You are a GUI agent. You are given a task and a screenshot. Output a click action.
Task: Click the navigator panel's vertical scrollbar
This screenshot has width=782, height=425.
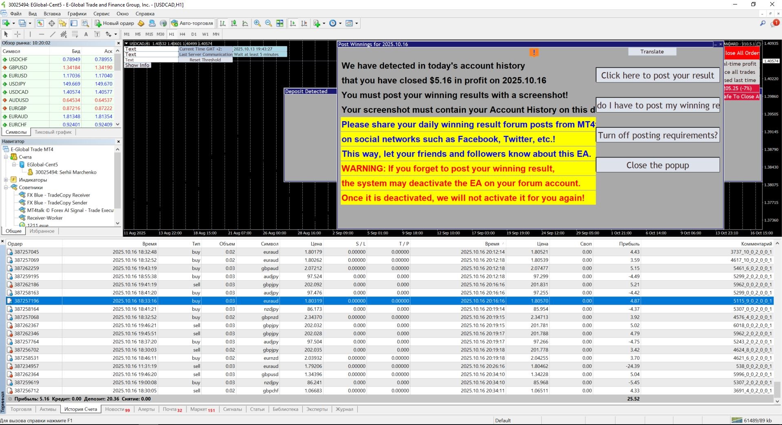coord(117,179)
